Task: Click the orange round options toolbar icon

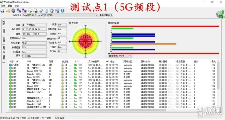Action: (x=13, y=11)
